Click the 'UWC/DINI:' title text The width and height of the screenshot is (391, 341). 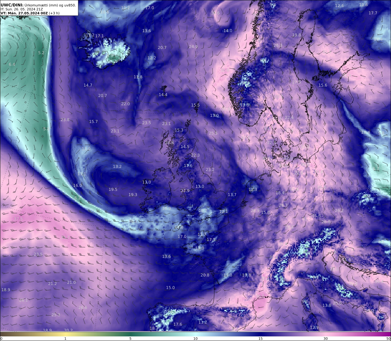click(x=12, y=5)
